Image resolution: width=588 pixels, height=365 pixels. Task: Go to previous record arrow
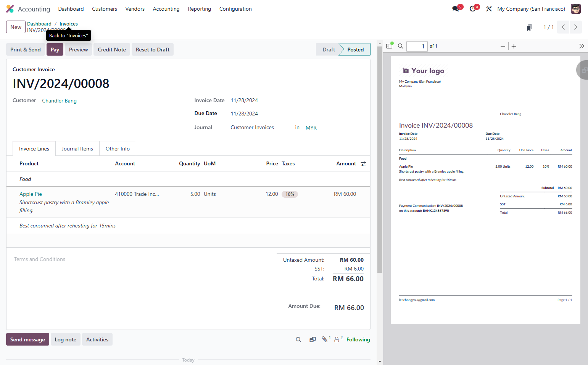(563, 27)
